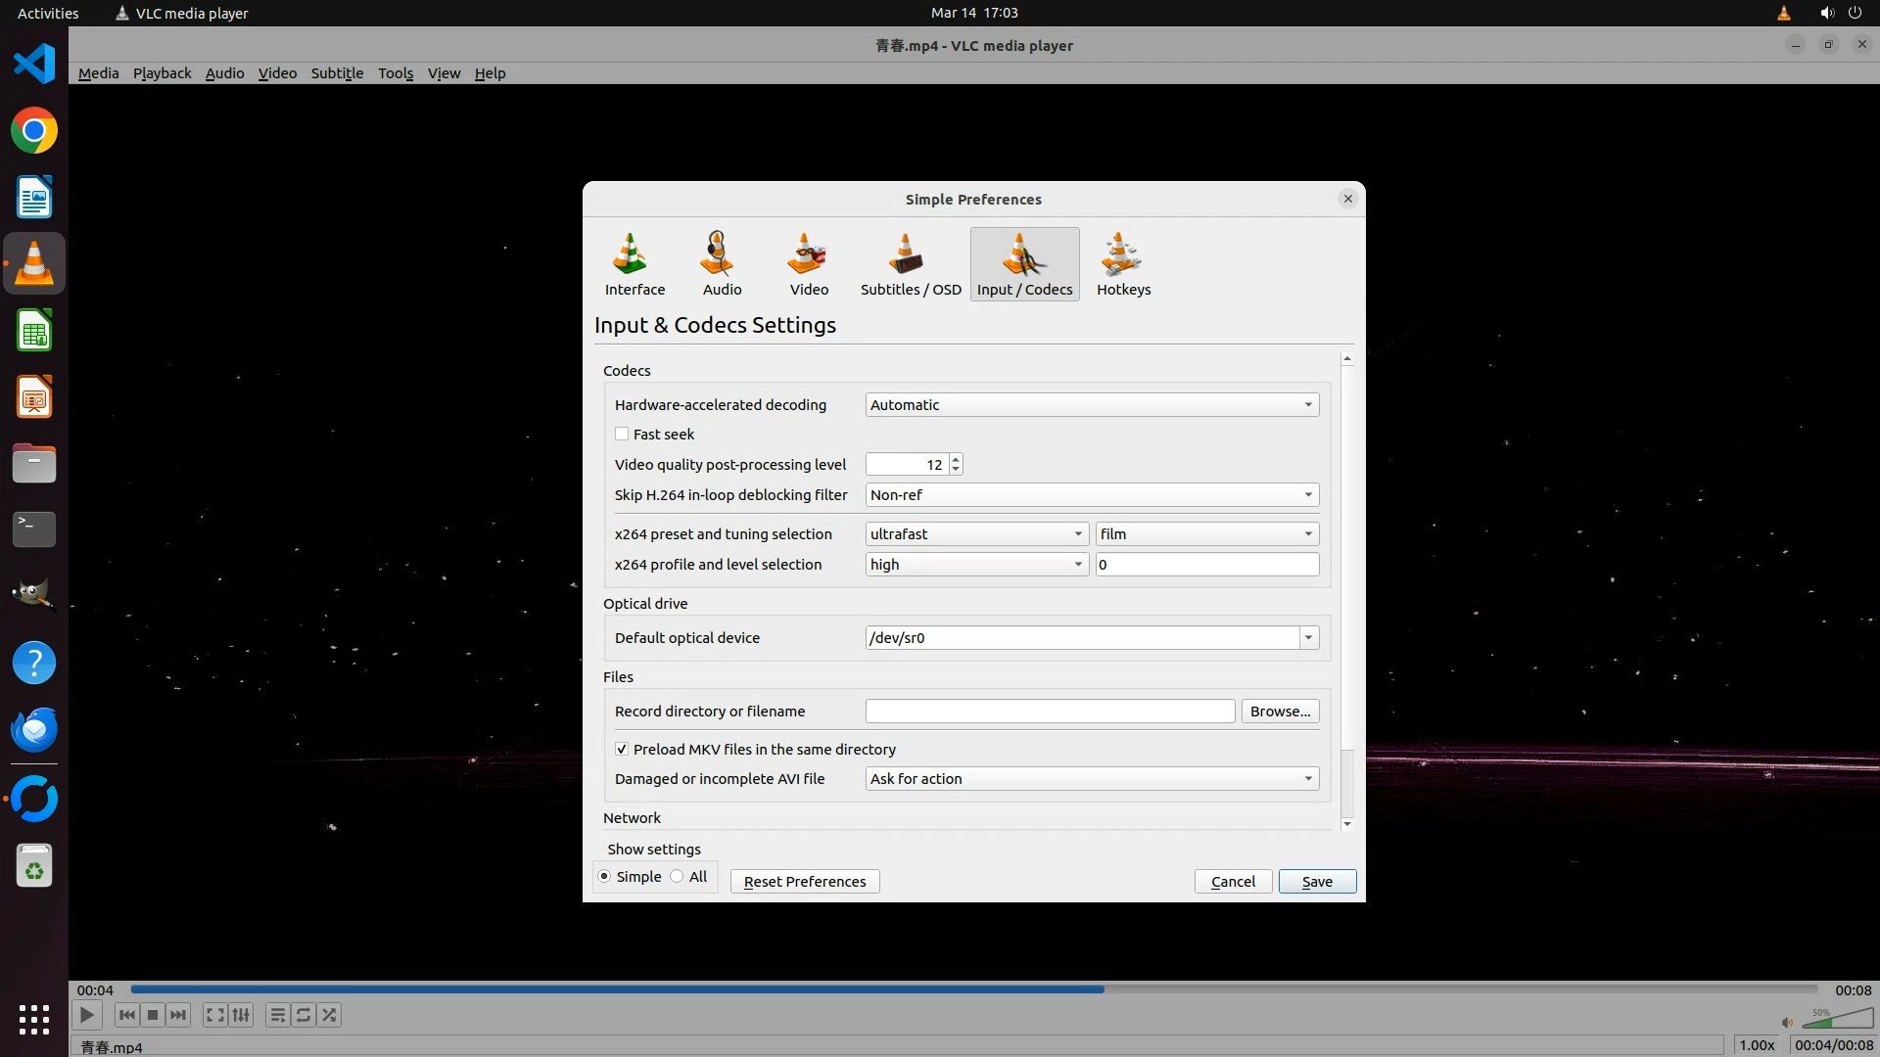Click Browse for record directory

pos(1280,711)
